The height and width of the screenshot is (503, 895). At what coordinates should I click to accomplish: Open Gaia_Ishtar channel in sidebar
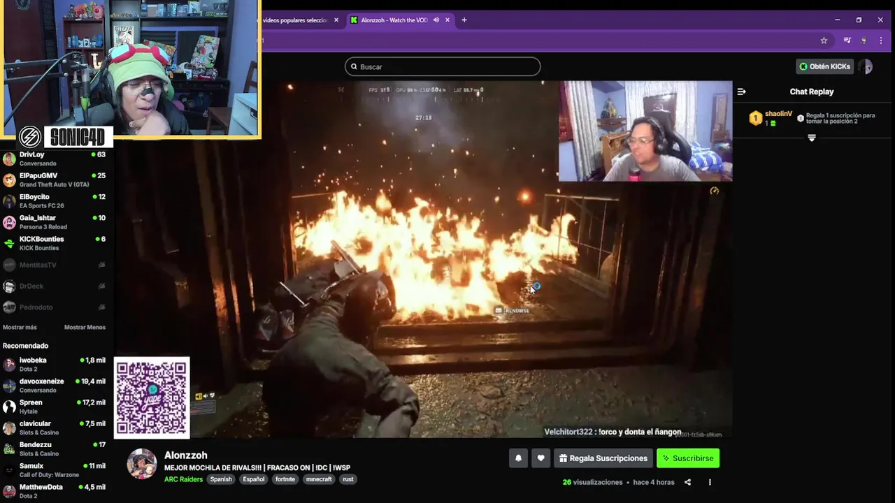tap(56, 222)
